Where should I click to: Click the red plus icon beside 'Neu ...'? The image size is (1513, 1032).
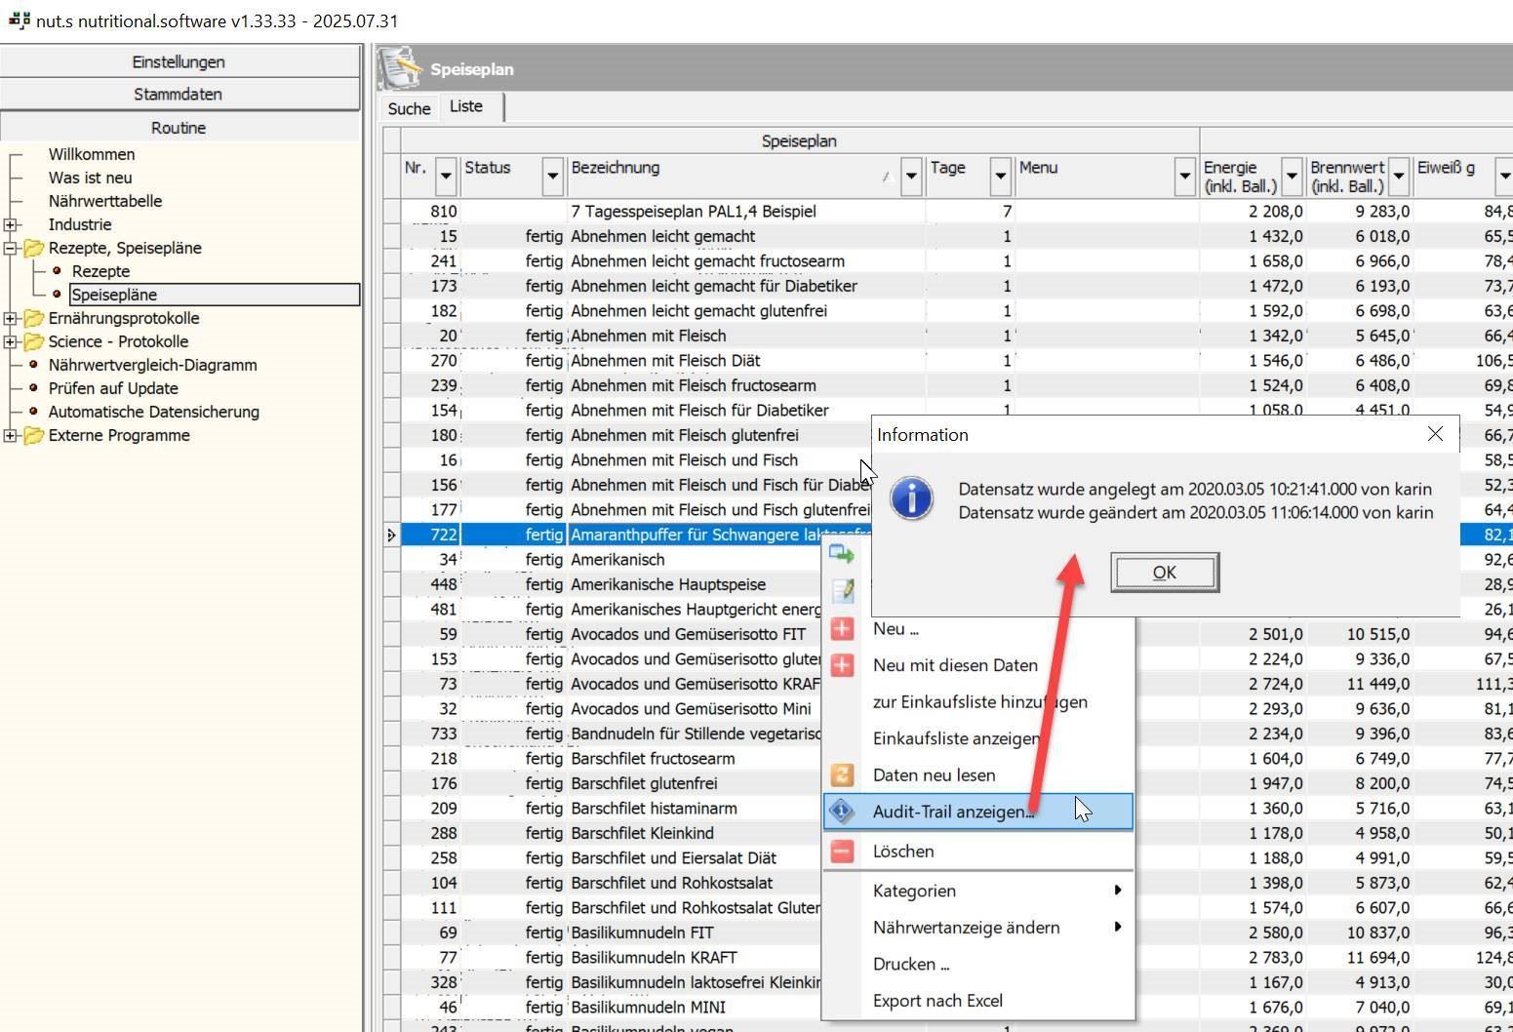842,629
